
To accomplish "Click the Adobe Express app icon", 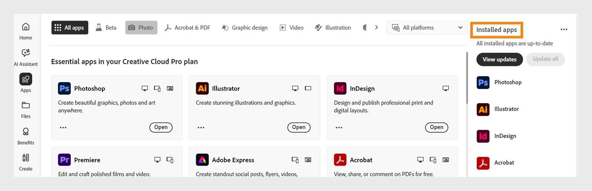I will [x=202, y=160].
